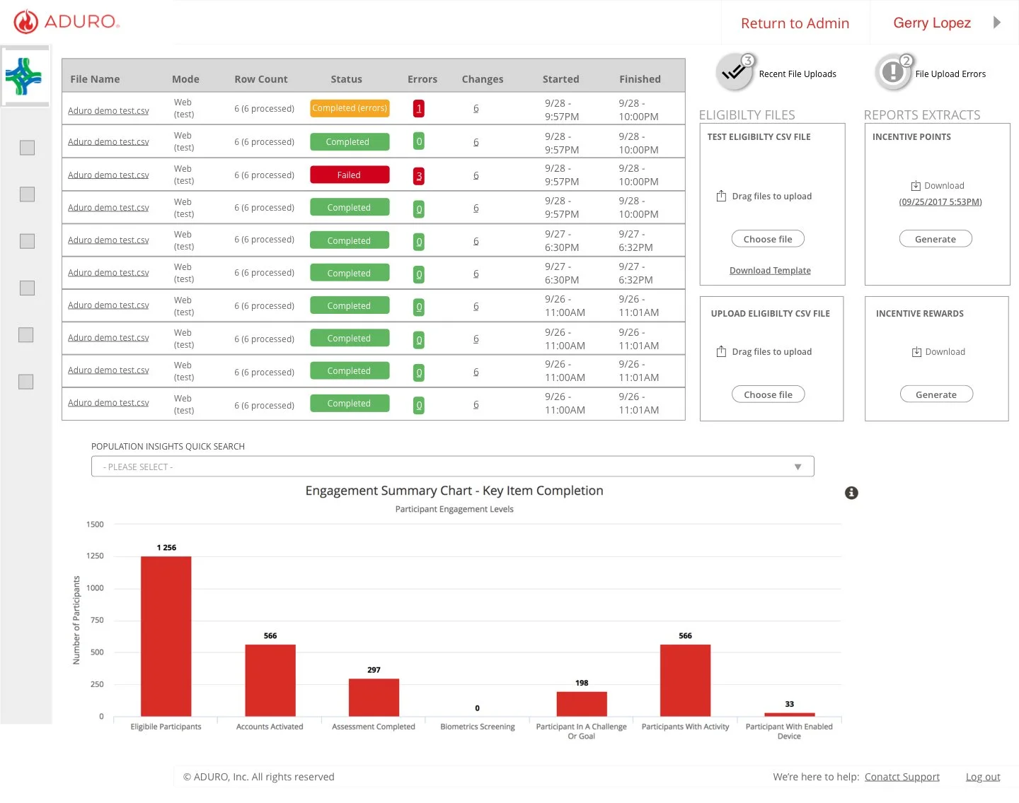
Task: Click Choose file under Upload Eligibility CSV
Action: 768,394
